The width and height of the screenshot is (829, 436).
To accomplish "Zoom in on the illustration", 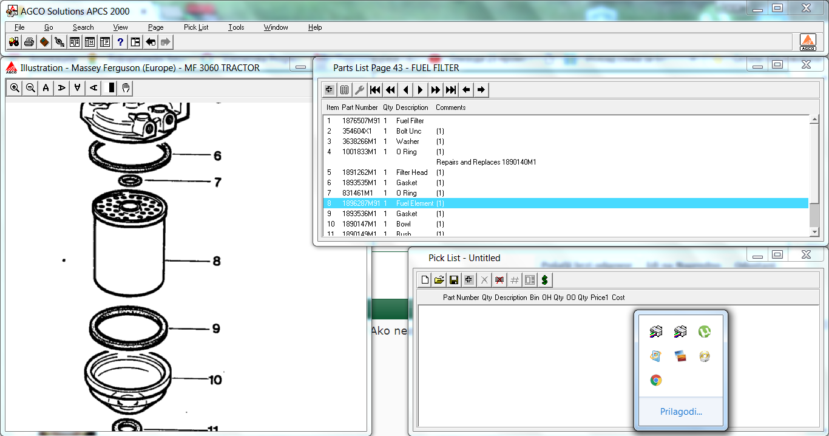I will tap(15, 88).
